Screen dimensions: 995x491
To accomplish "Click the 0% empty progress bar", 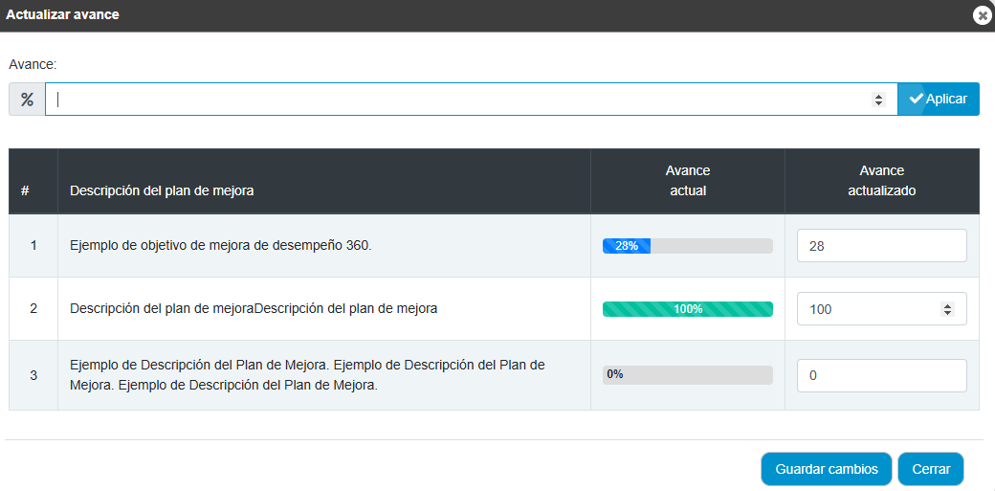I will click(x=687, y=375).
